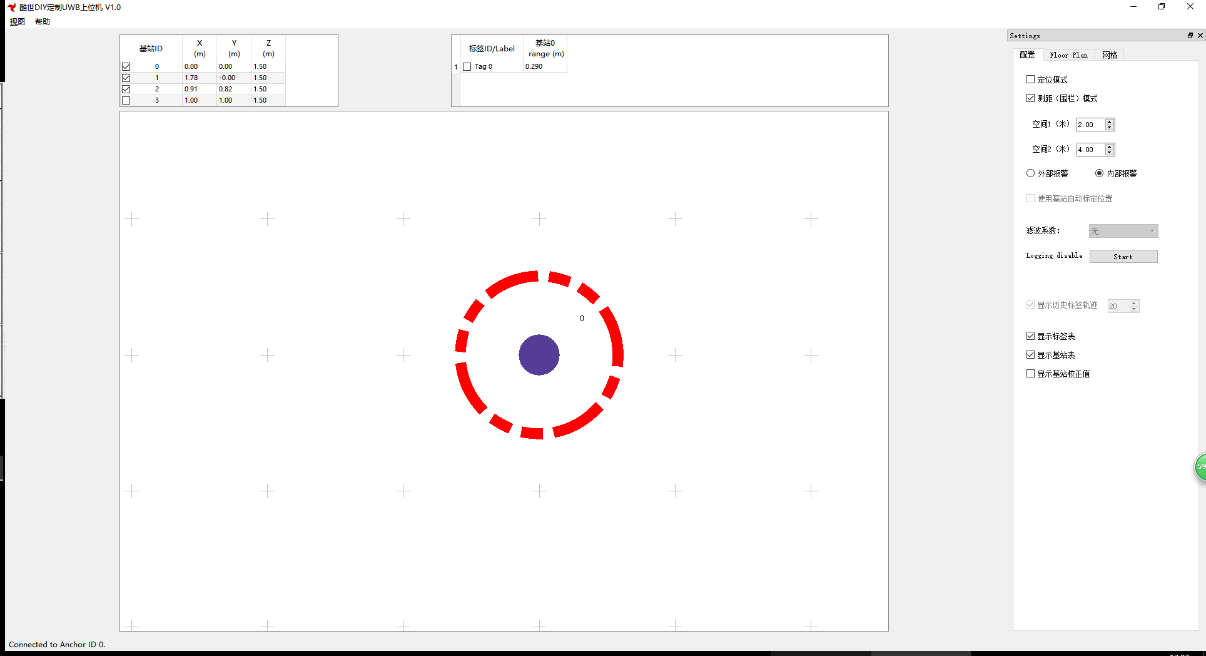
Task: Select the purple anchor dot in the map
Action: [539, 355]
